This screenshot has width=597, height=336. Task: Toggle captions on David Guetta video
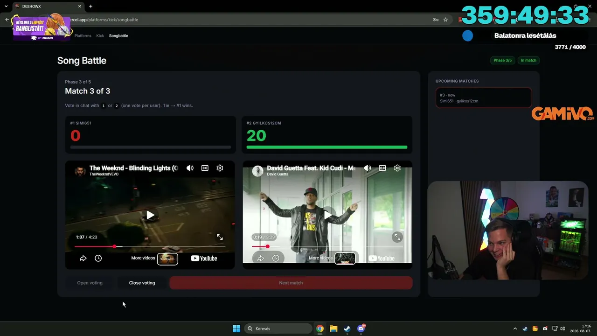382,168
